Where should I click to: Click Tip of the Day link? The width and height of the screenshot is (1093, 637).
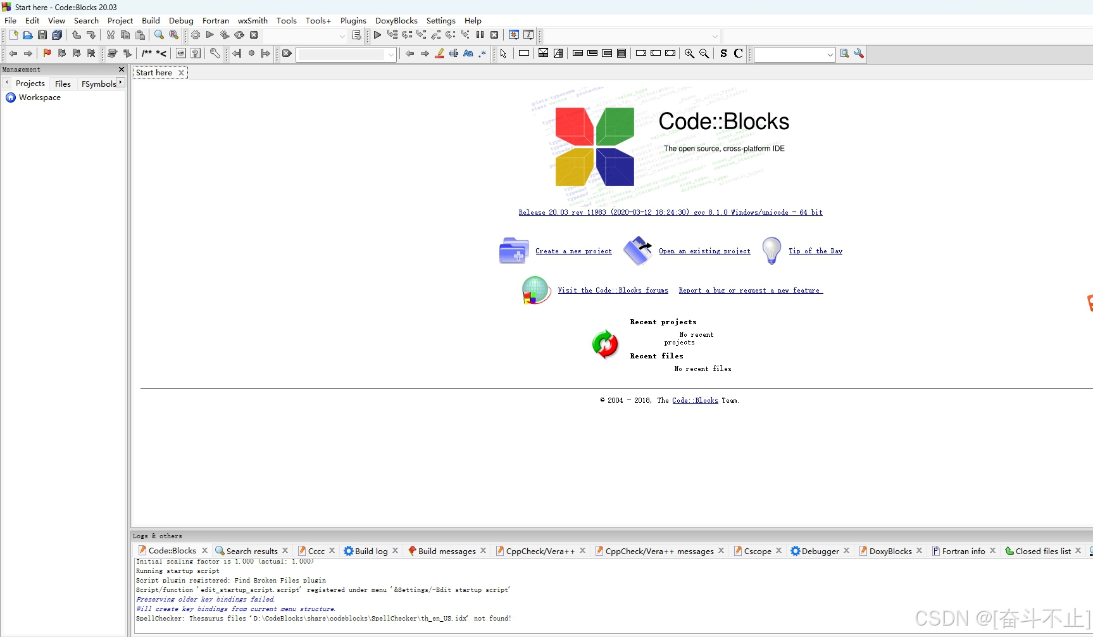(815, 251)
